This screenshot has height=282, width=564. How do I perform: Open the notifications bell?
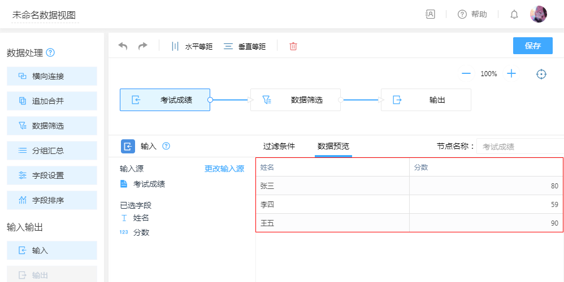coord(514,15)
